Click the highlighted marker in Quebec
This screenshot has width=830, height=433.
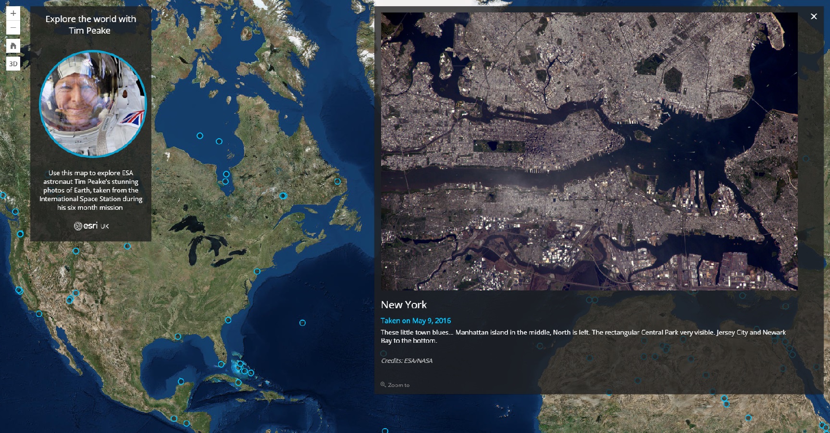283,195
